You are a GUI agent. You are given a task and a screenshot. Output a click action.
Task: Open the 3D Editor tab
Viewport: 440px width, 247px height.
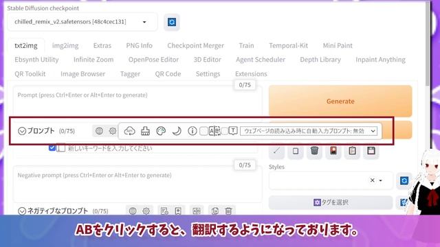207,60
